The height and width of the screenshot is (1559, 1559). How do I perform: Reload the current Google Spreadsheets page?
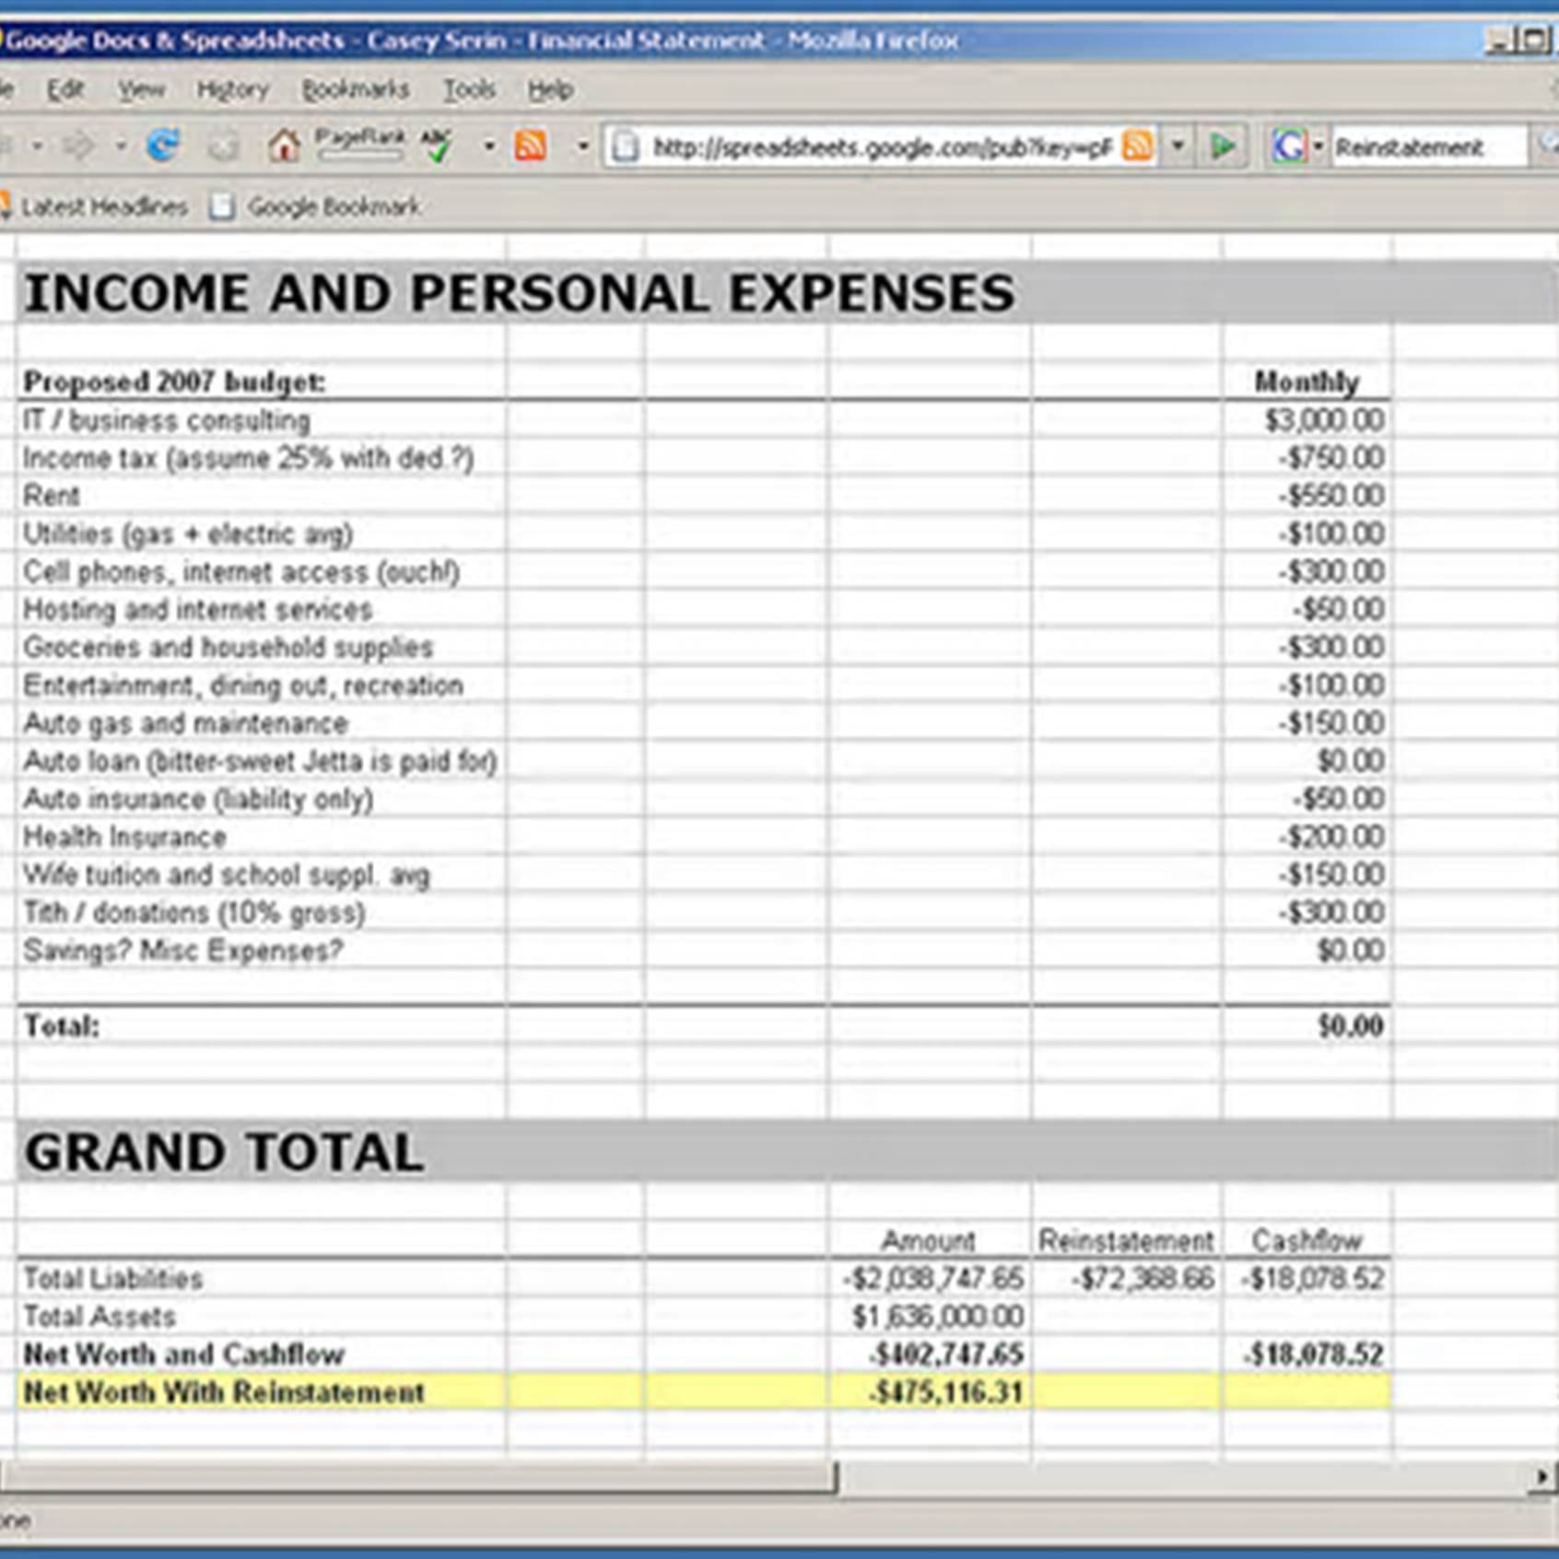click(x=164, y=144)
